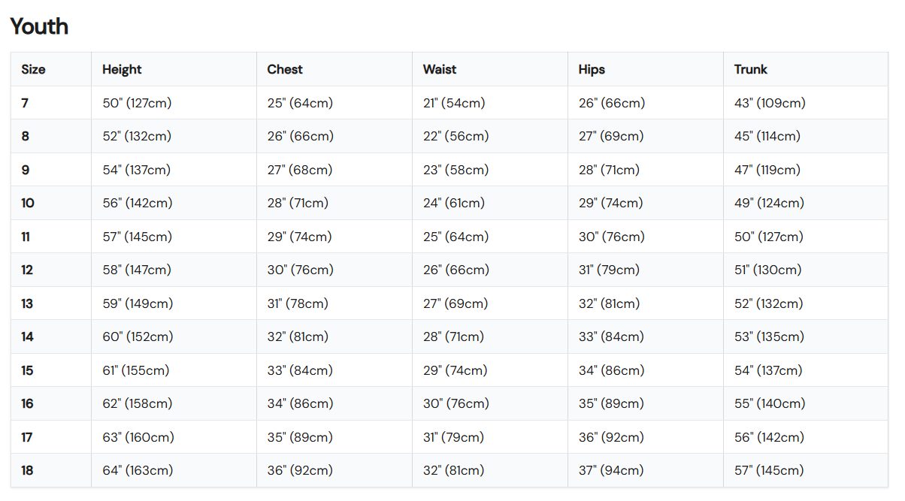Click the Height column header
This screenshot has width=905, height=501.
(x=122, y=69)
